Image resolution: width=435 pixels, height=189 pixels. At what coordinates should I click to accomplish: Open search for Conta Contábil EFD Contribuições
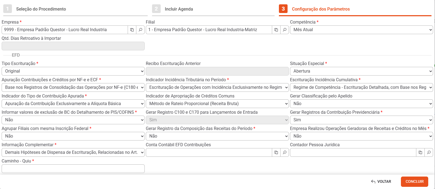285,152
